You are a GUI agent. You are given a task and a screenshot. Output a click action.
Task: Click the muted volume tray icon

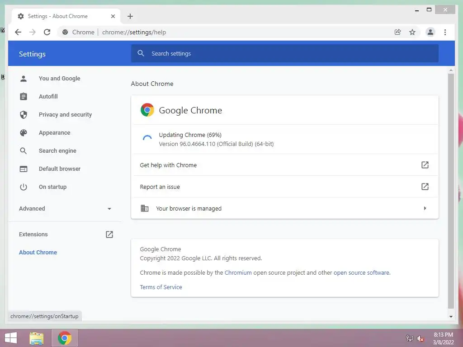[x=420, y=338]
